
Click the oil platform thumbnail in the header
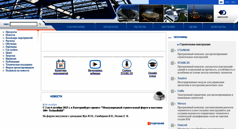click(x=201, y=13)
